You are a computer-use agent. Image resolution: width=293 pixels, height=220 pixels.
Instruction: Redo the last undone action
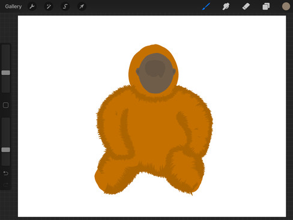(6, 185)
